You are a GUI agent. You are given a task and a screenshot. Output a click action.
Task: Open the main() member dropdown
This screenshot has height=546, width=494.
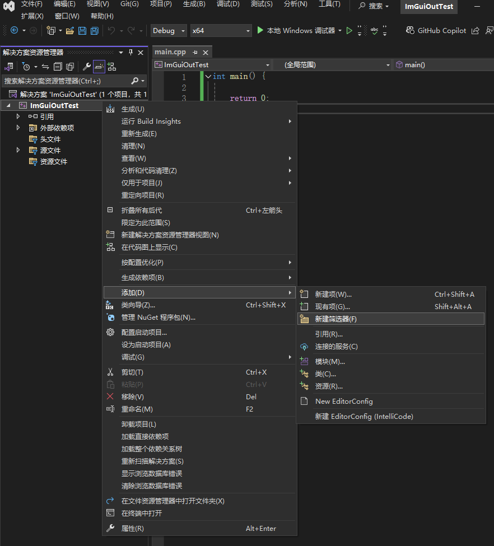tap(444, 65)
